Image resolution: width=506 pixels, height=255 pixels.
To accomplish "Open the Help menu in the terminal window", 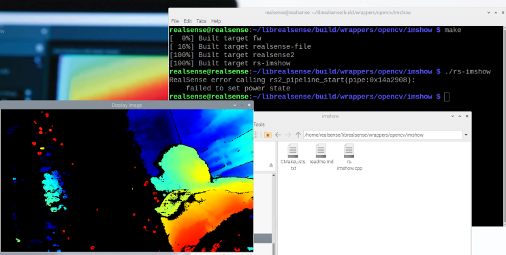I will (216, 21).
